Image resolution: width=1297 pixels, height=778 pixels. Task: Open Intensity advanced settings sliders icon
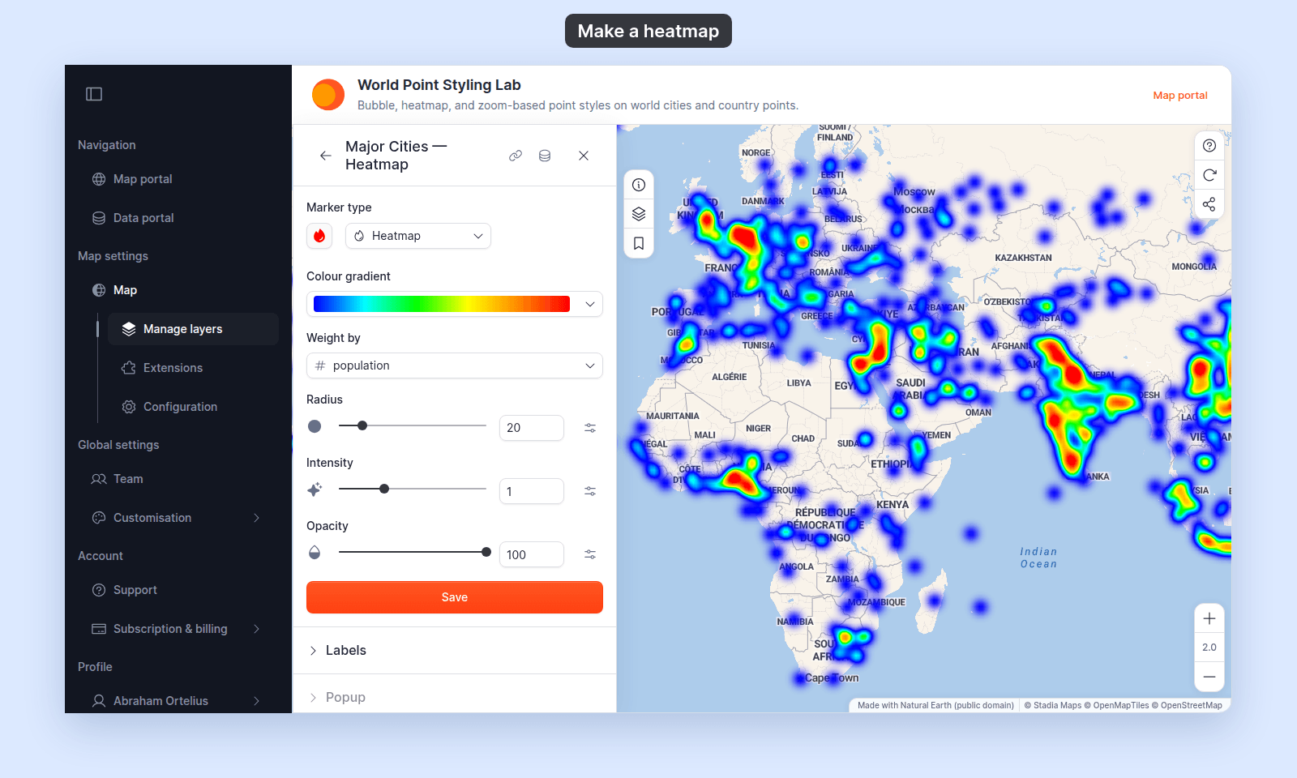click(x=590, y=491)
